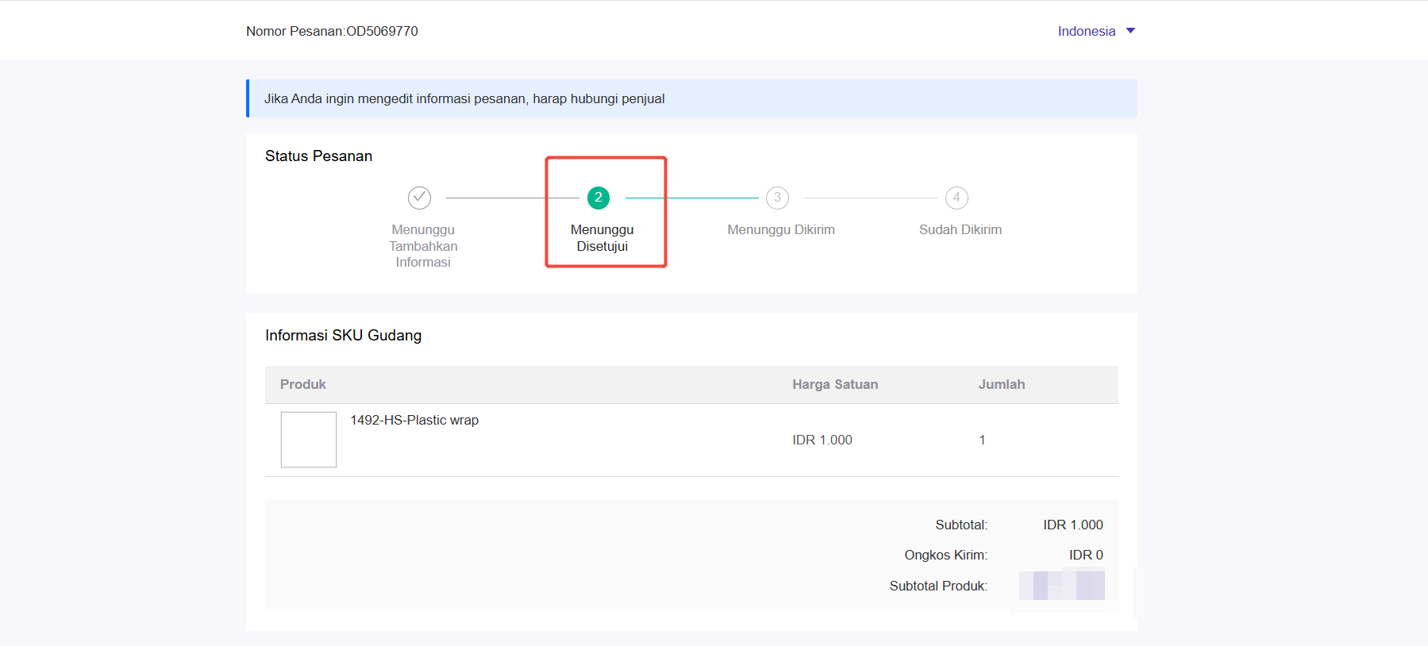Click the arrow next to Indonesia

click(1131, 31)
